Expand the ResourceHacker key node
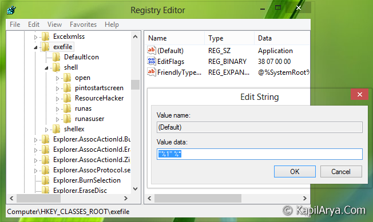 (x=57, y=99)
